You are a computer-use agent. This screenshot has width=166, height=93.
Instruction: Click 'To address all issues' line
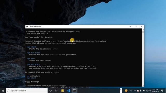click(52, 32)
